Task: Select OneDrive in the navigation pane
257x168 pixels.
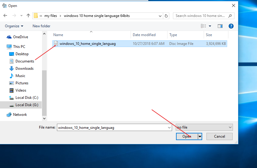Action: coord(21,37)
